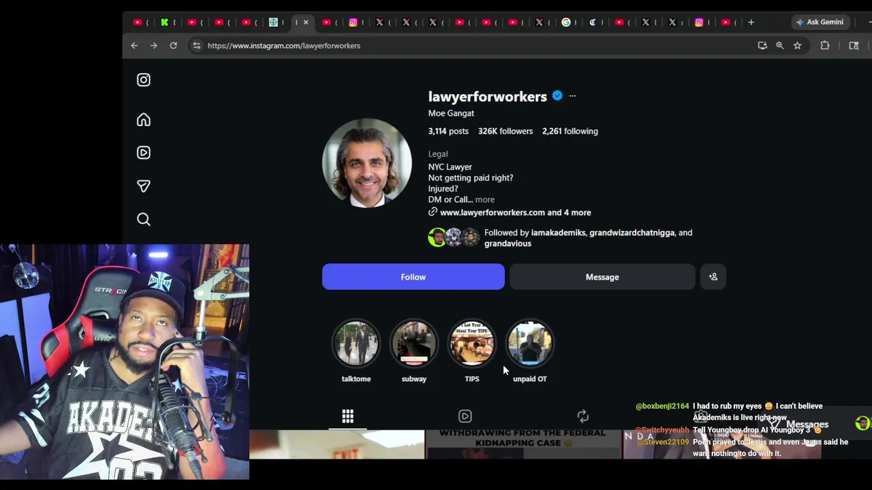Go to Instagram Home feed
This screenshot has width=872, height=490.
coord(144,120)
